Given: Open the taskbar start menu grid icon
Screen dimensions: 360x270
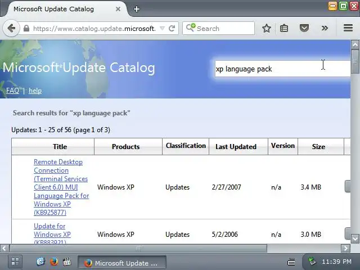Looking at the screenshot, I should coord(15,262).
